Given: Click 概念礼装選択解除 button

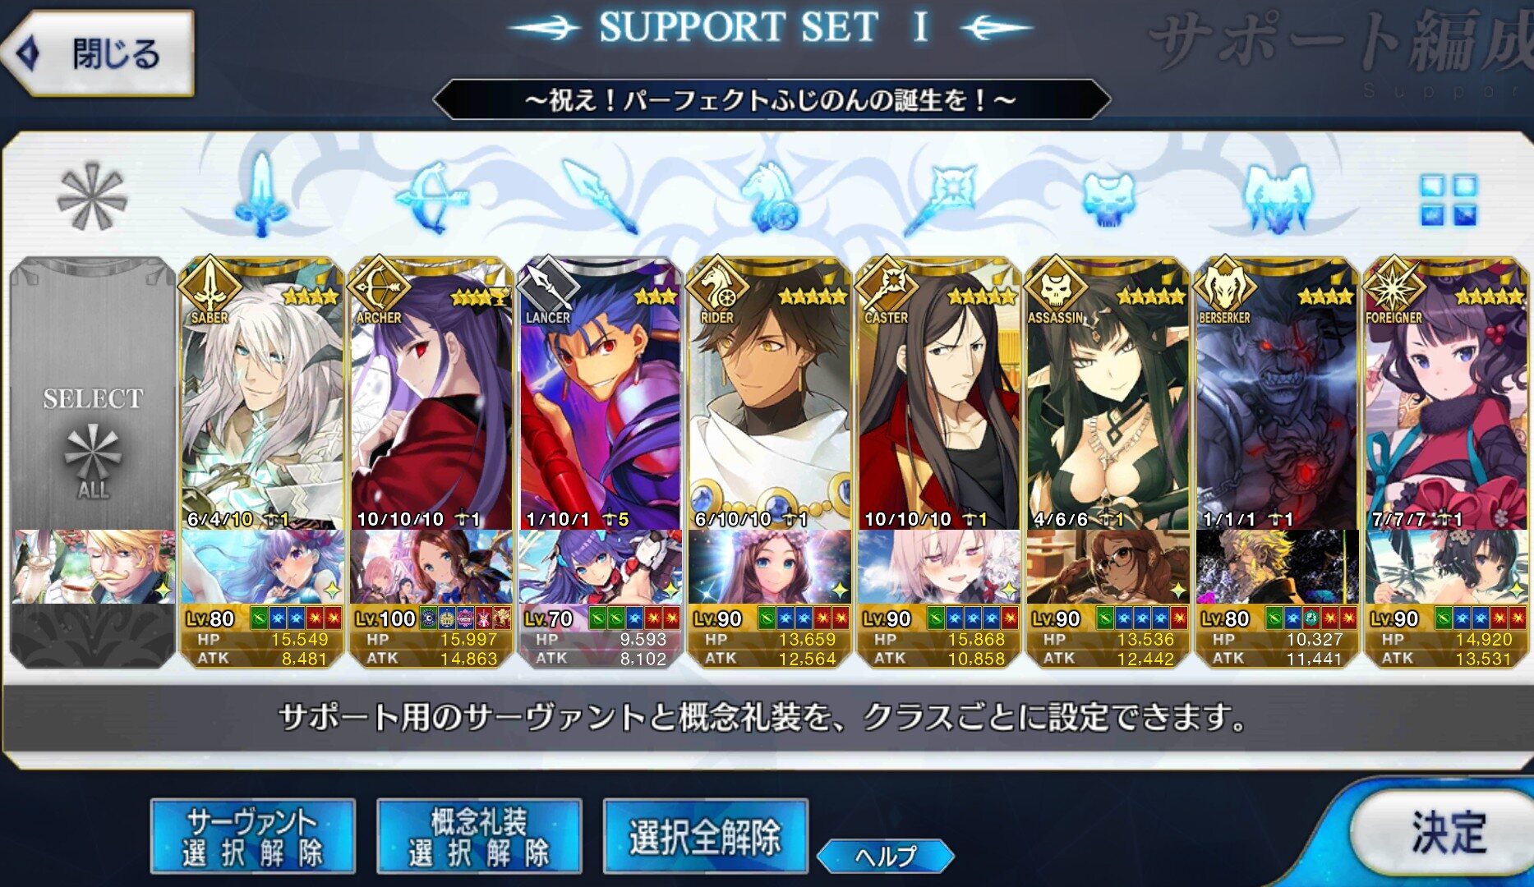Looking at the screenshot, I should click(479, 836).
